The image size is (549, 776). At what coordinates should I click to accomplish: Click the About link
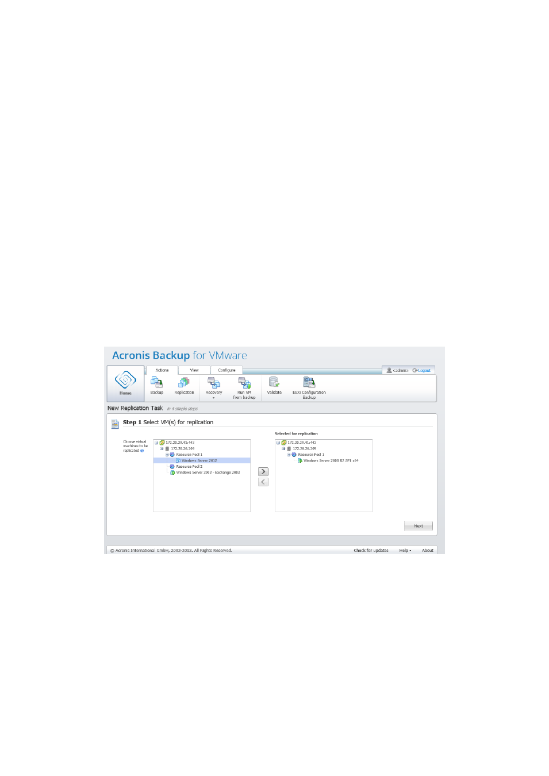tap(428, 550)
